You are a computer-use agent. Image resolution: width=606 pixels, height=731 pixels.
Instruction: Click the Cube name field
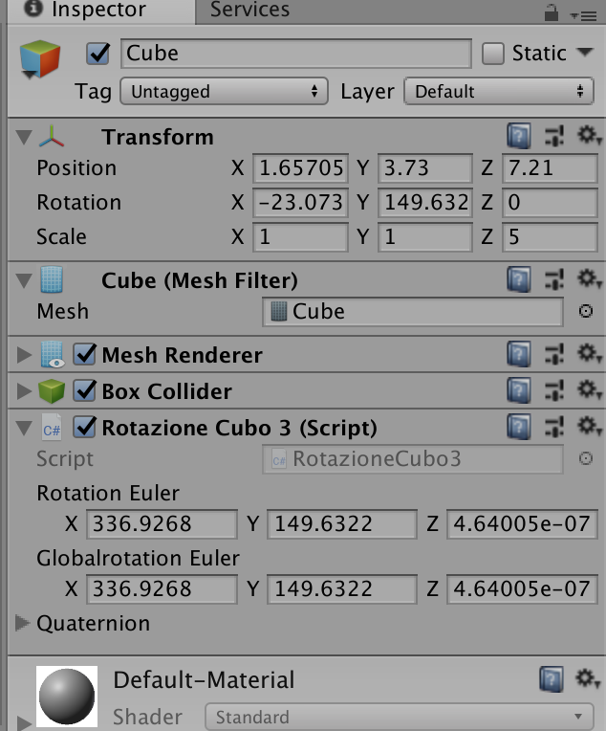[x=295, y=54]
